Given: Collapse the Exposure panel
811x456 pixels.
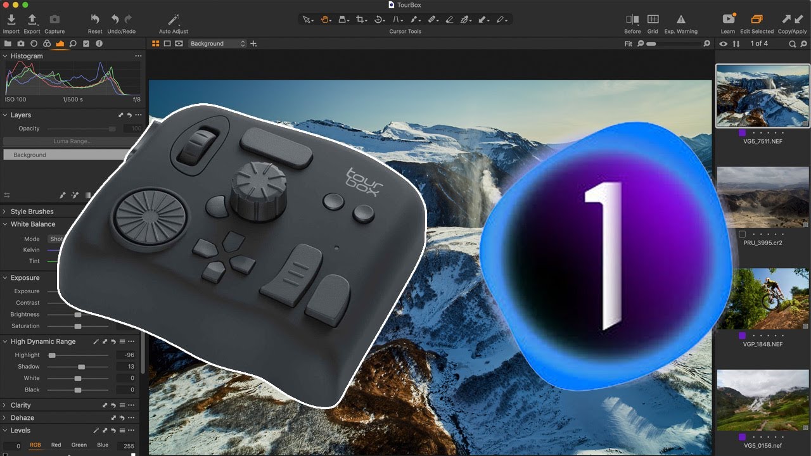Looking at the screenshot, I should (x=5, y=278).
